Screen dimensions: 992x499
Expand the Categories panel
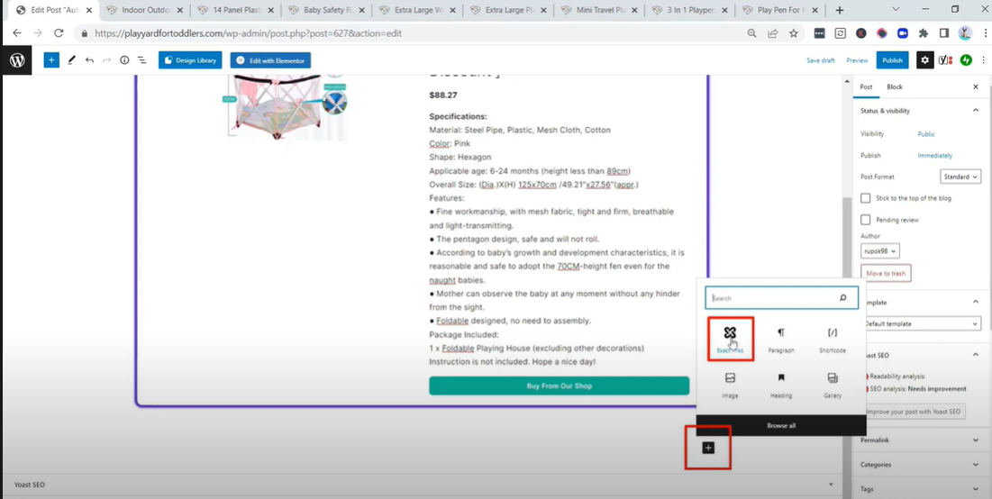click(x=975, y=464)
